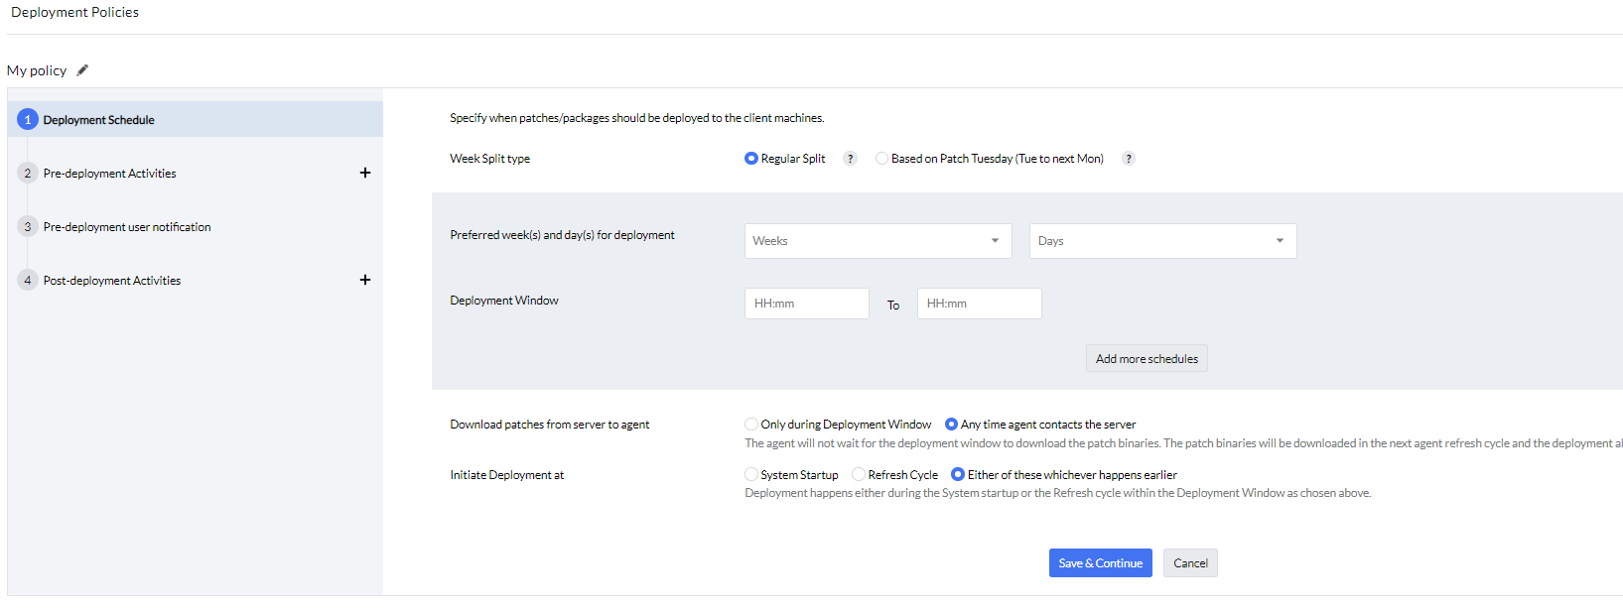
Task: Open the Weeks dropdown
Action: coord(878,241)
